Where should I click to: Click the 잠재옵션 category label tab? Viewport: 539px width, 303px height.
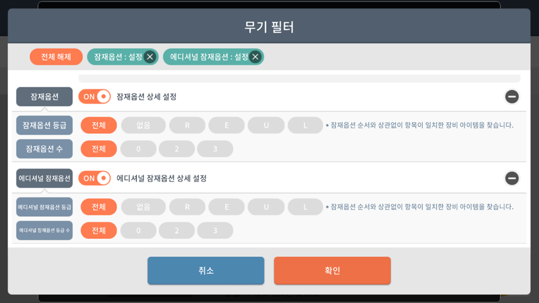click(44, 96)
